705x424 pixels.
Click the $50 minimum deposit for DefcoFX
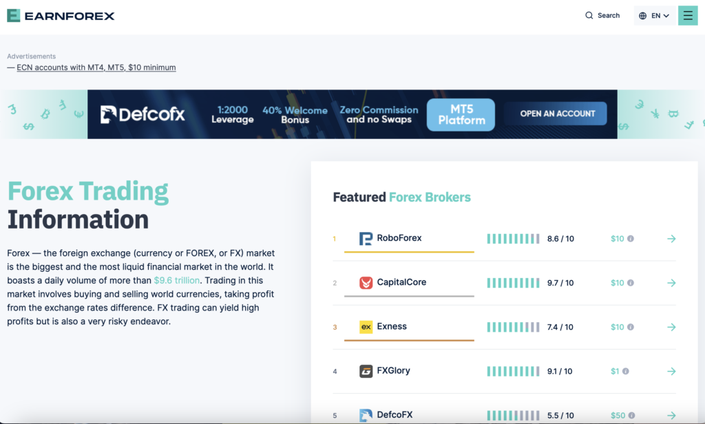coord(618,416)
